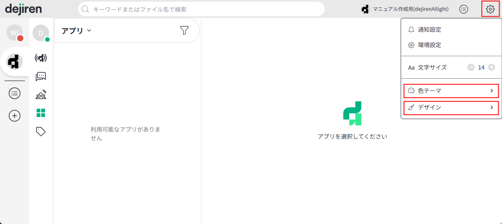502x224 pixels.
Task: Decrease font size with minus button
Action: pyautogui.click(x=471, y=67)
